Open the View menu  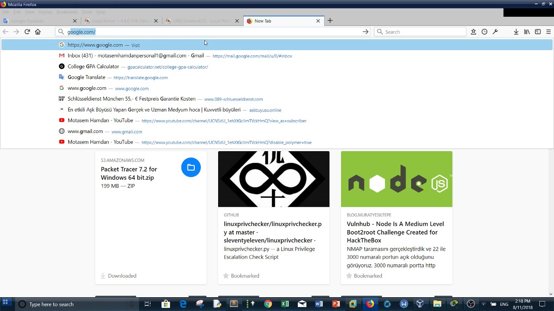click(x=29, y=12)
